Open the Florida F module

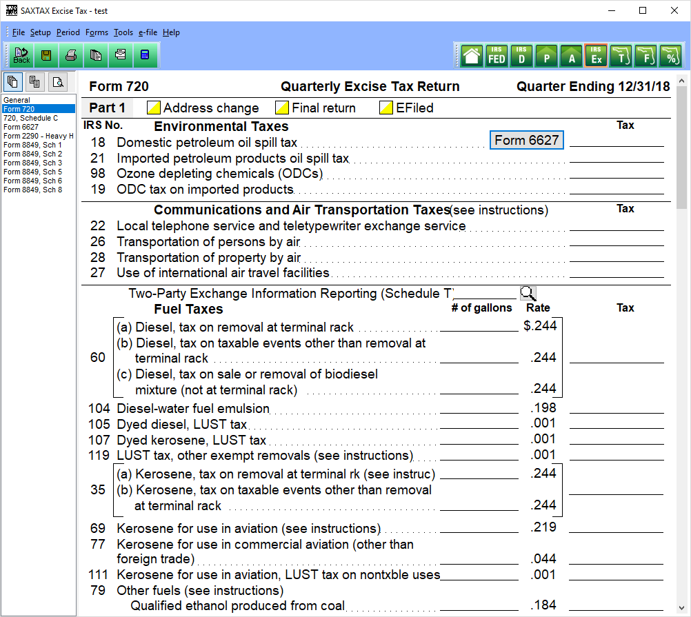tap(646, 56)
